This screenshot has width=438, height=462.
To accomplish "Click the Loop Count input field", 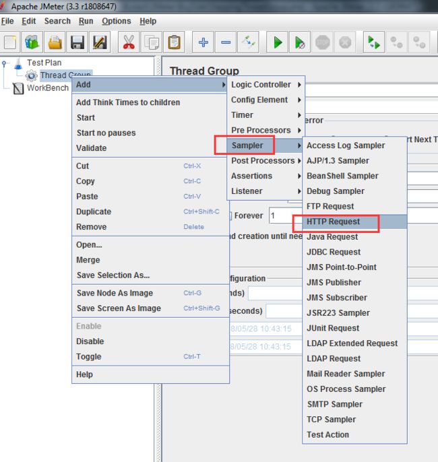I will [285, 216].
